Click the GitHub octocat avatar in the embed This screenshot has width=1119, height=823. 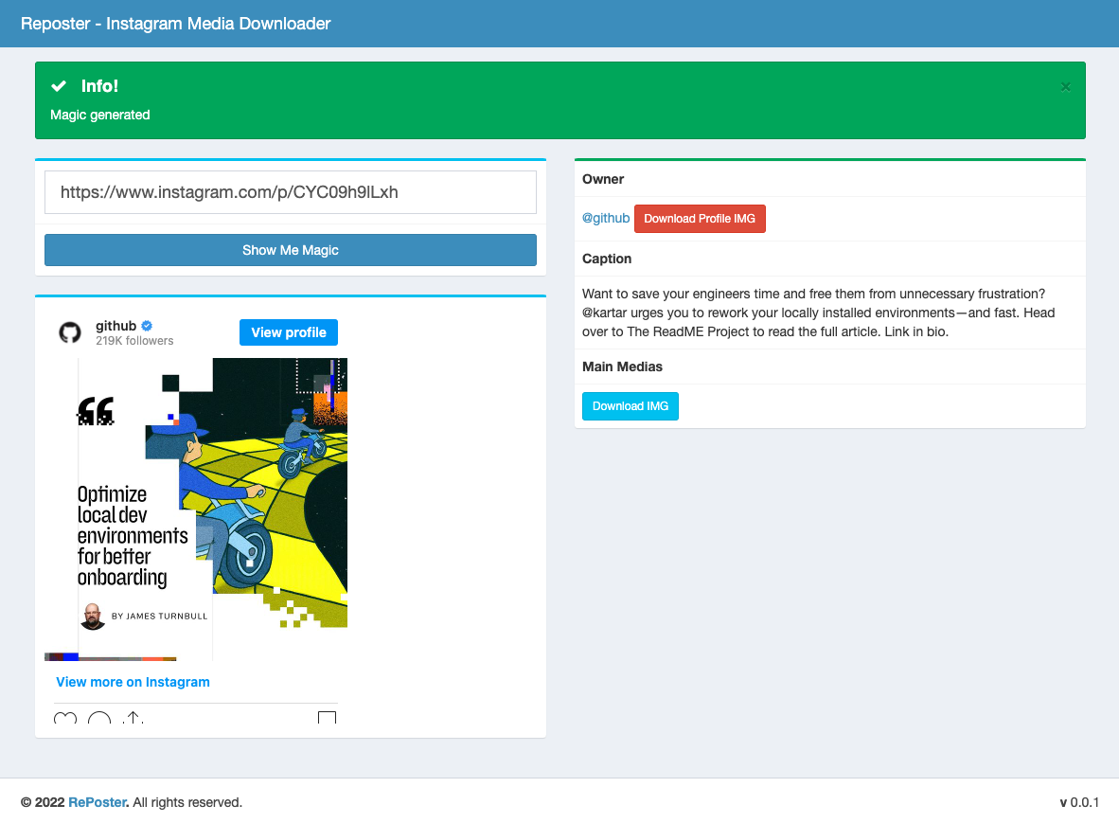point(70,332)
